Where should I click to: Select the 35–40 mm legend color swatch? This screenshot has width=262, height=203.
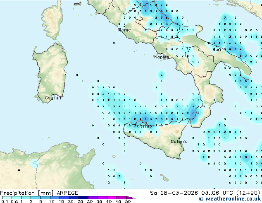(x=102, y=198)
